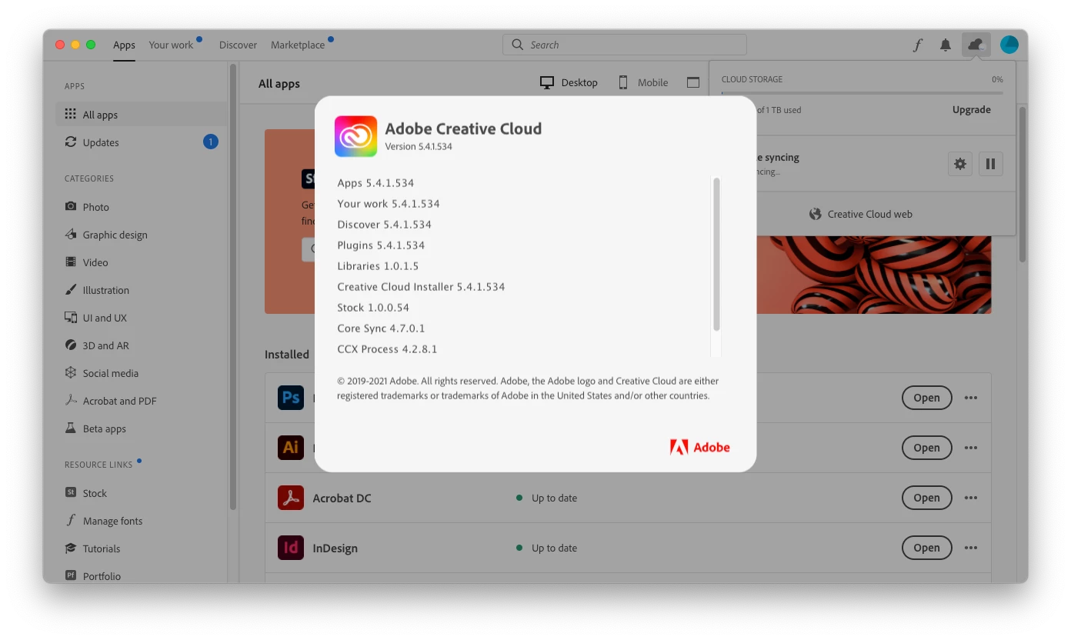The image size is (1071, 640).
Task: Open Updates in sidebar
Action: pos(142,142)
